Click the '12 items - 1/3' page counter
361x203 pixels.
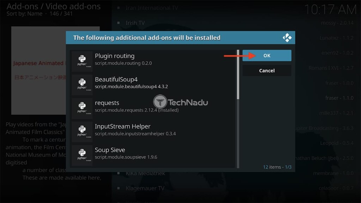277,167
